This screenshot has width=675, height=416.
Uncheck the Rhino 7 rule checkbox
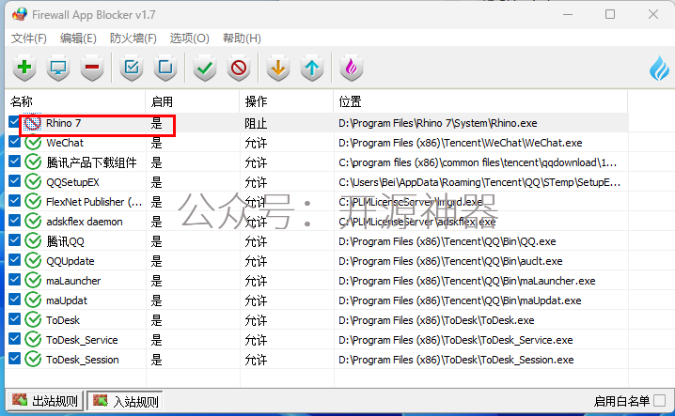14,122
